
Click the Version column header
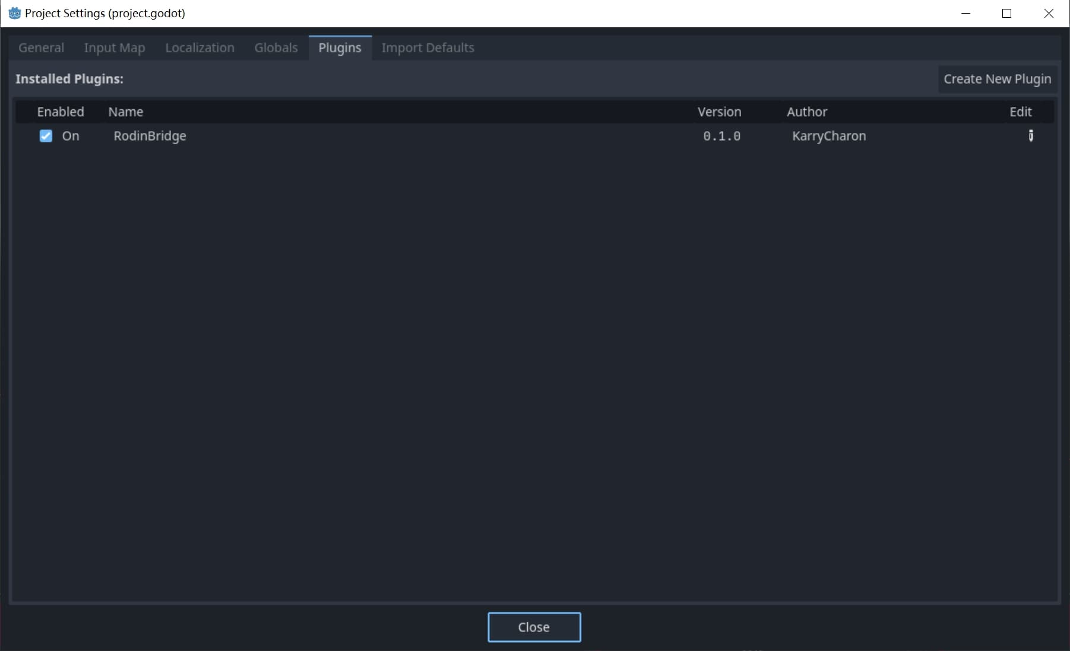click(719, 112)
